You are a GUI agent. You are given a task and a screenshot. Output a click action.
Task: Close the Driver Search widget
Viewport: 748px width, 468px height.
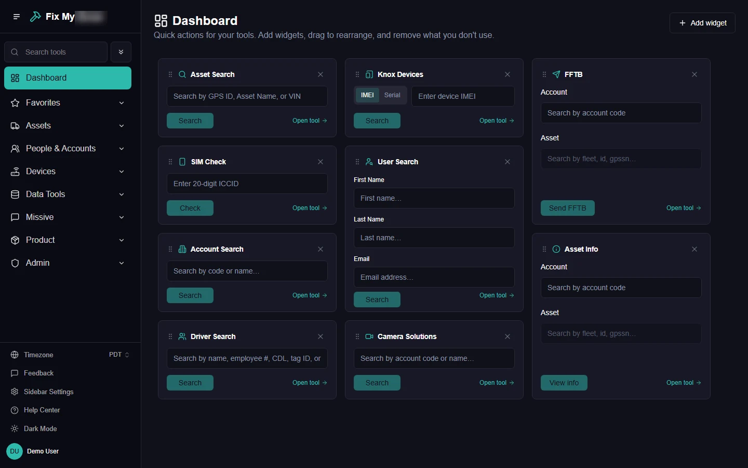[x=320, y=336]
